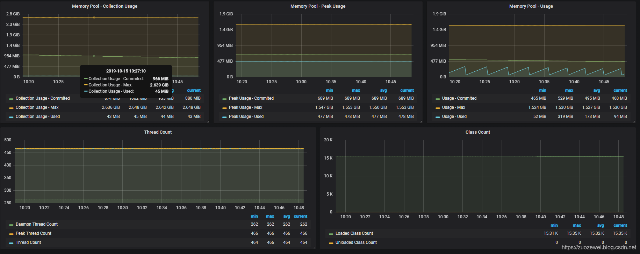Click the 1.547 GiB Peak Usage min value

pyautogui.click(x=324, y=107)
